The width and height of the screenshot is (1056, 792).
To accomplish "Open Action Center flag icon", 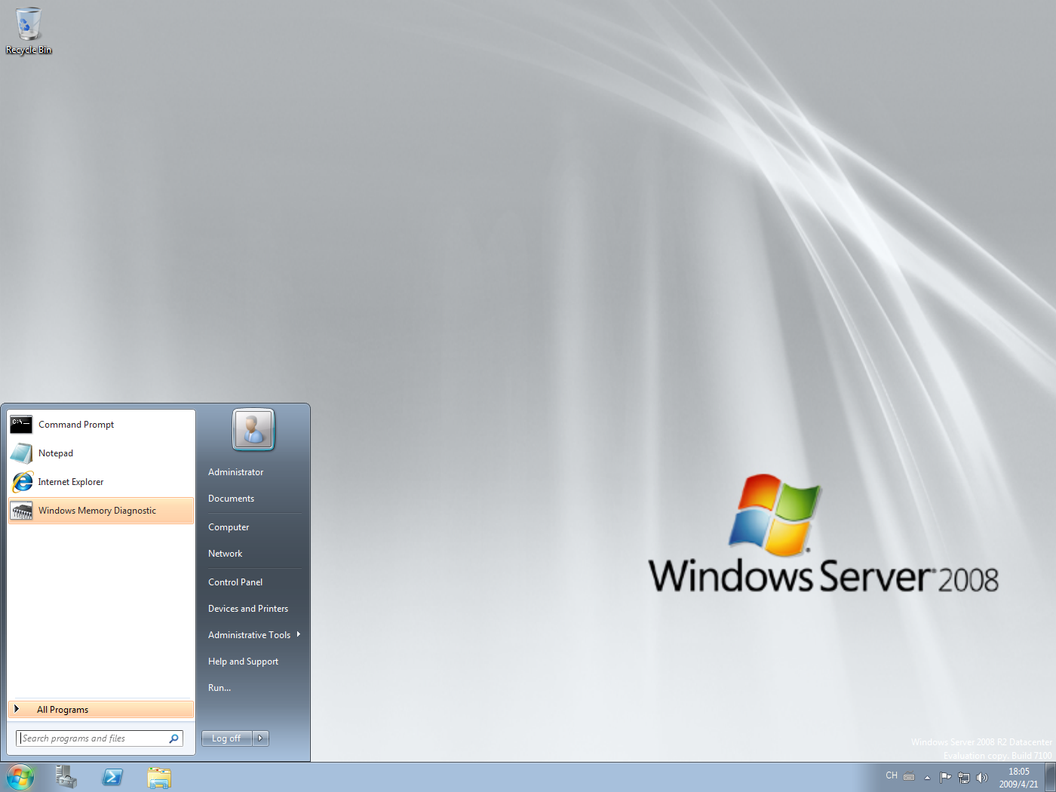I will click(x=945, y=777).
